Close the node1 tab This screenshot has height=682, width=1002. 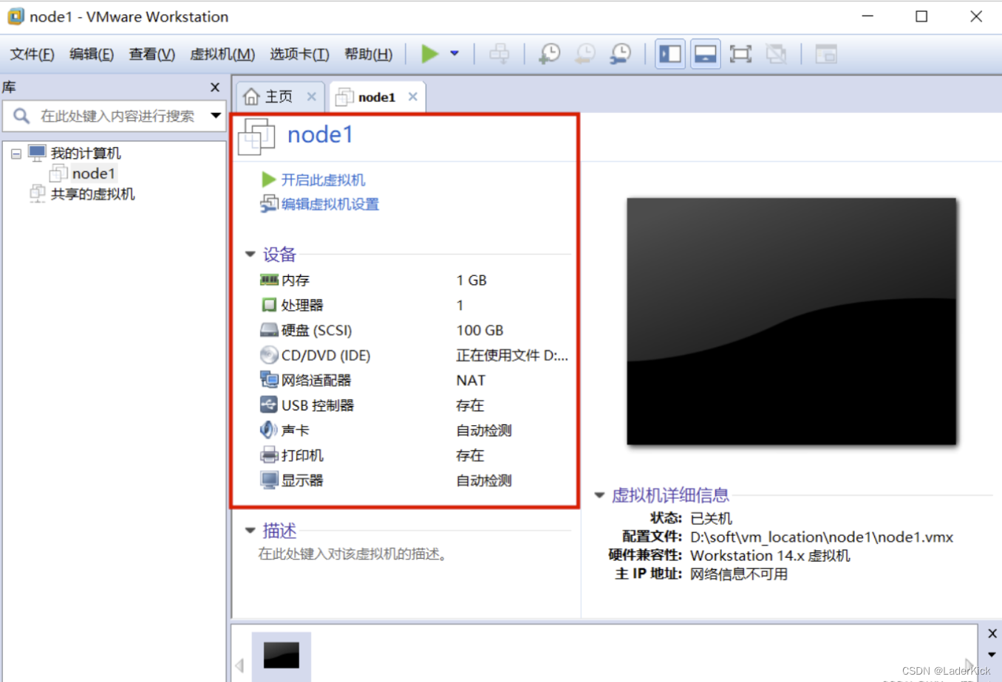tap(413, 97)
